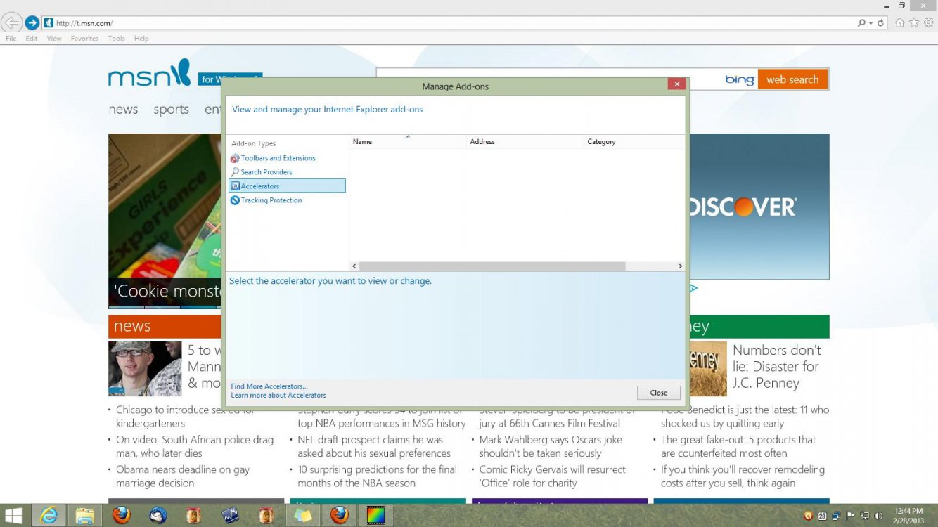Click Internet Explorer taskbar icon
Viewport: 938px width, 527px height.
pyautogui.click(x=49, y=515)
